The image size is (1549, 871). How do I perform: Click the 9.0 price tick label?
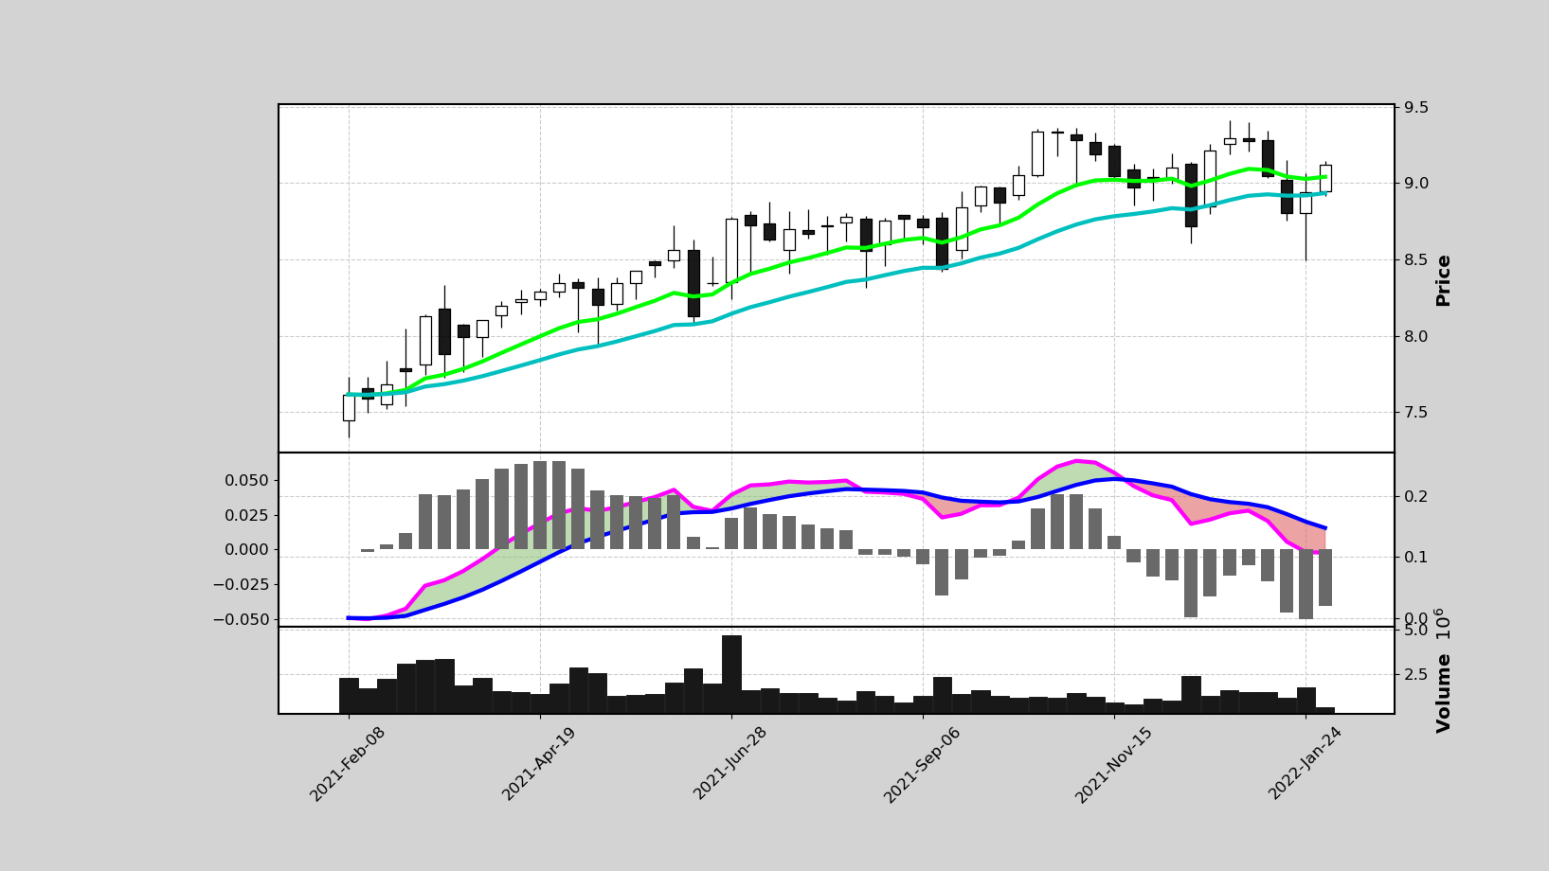(1415, 183)
